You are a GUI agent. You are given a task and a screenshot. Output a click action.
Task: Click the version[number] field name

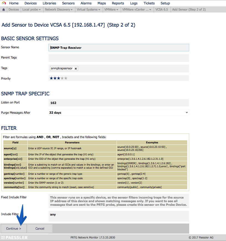click(14, 183)
